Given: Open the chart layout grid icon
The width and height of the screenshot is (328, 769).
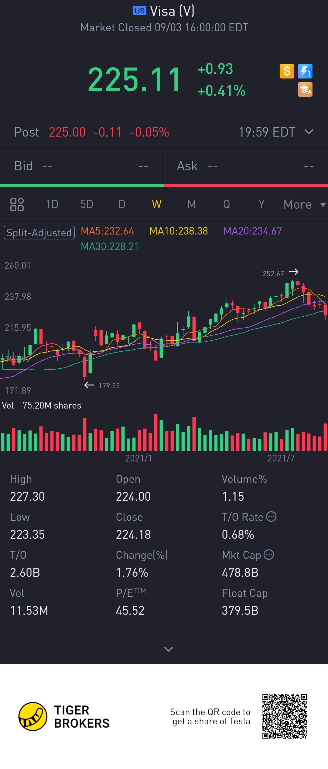Looking at the screenshot, I should coord(17,204).
